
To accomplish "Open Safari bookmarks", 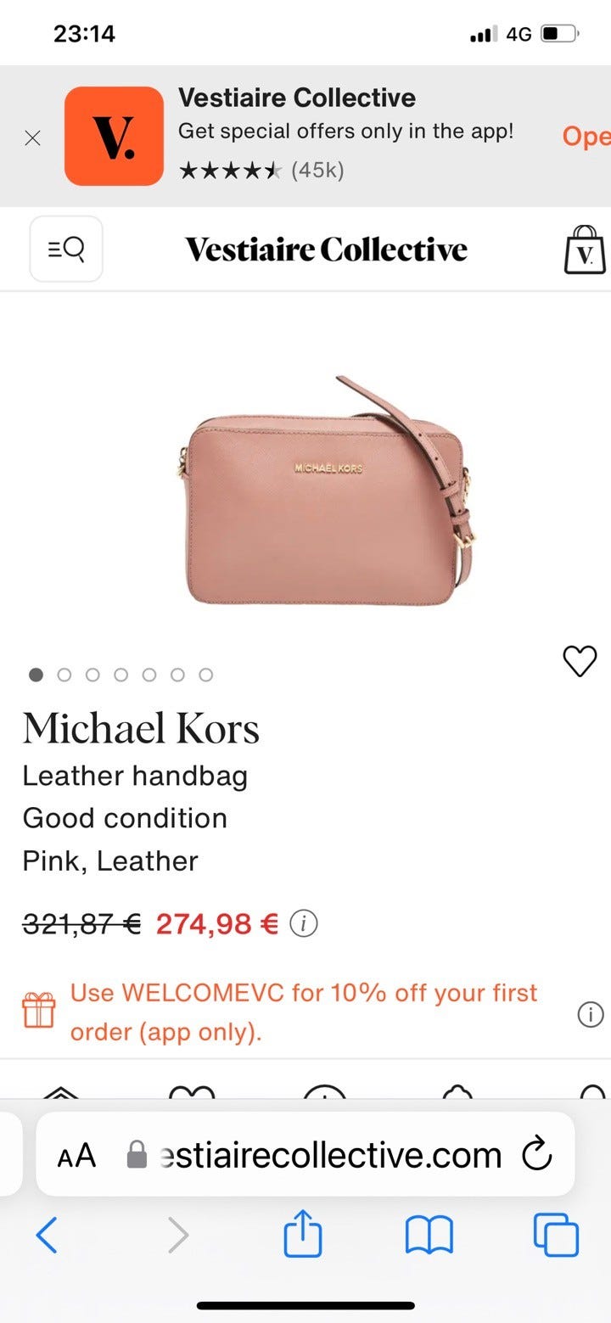I will [429, 1236].
